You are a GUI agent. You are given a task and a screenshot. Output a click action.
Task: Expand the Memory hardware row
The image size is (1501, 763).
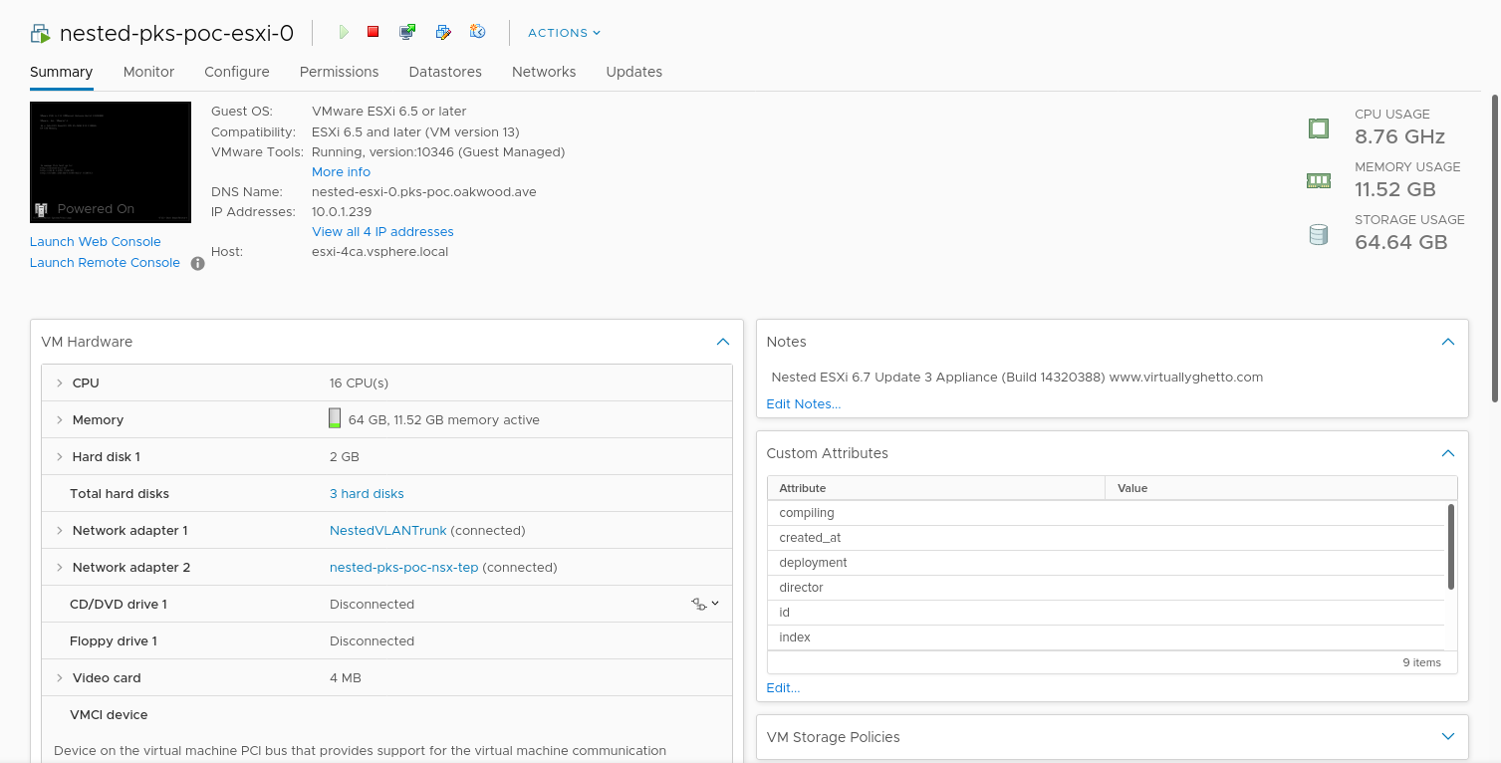tap(59, 420)
